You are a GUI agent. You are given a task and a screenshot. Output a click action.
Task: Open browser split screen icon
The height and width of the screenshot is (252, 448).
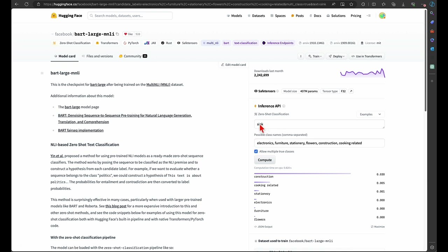pyautogui.click(x=374, y=4)
